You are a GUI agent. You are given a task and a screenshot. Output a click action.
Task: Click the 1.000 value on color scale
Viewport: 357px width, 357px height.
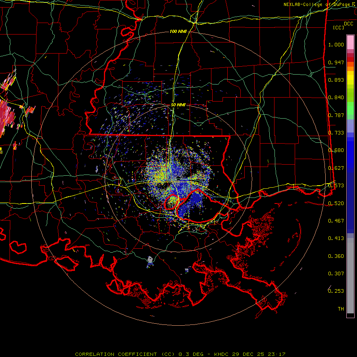(336, 44)
